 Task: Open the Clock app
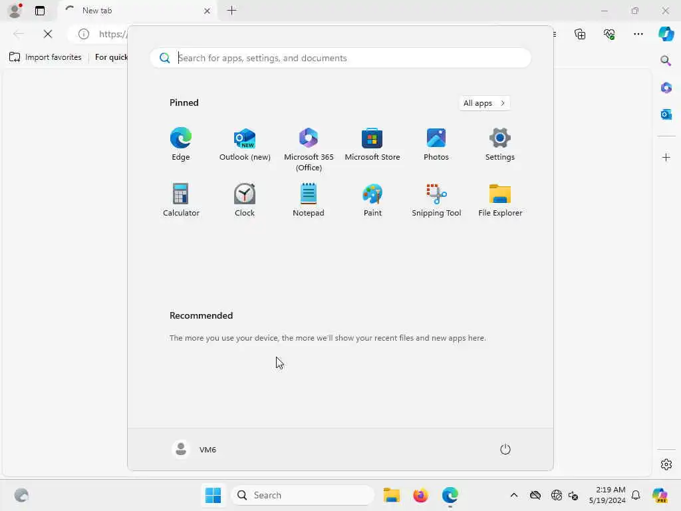(245, 200)
